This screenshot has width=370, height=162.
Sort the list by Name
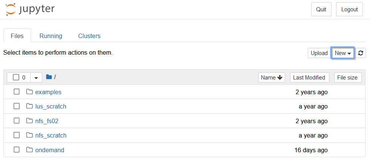272,77
